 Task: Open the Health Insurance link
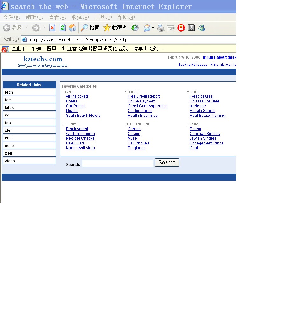tap(143, 116)
